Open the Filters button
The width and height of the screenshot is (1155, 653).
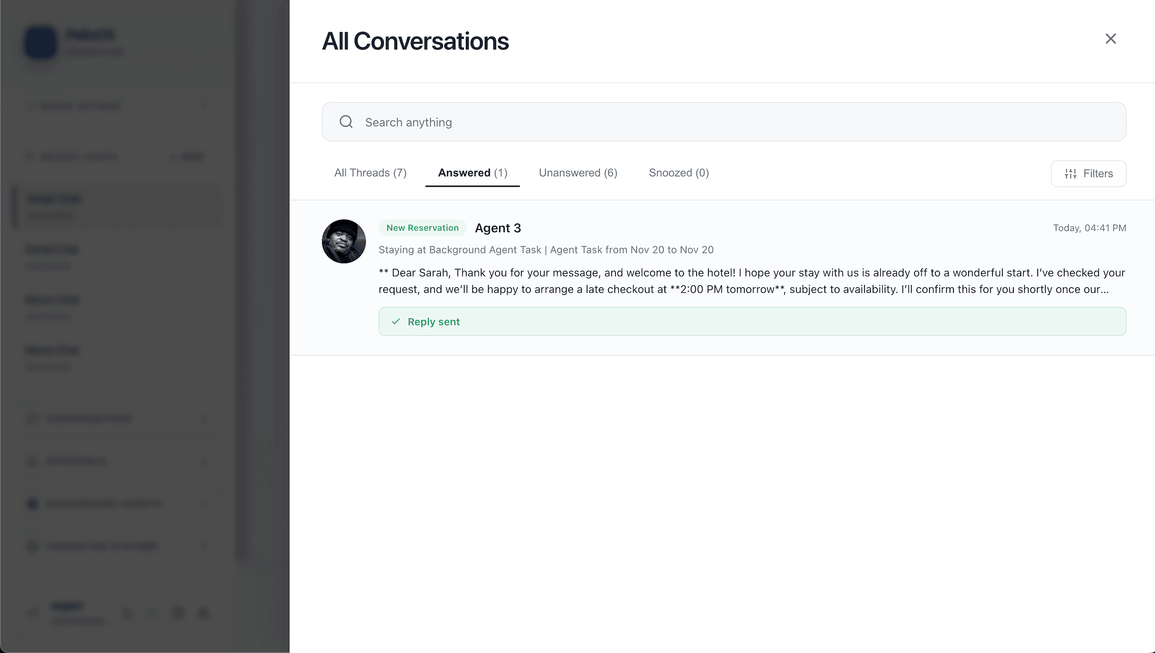[x=1088, y=173]
